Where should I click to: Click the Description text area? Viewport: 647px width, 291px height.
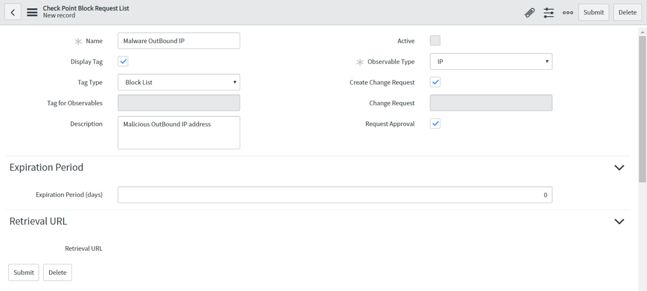click(x=179, y=132)
